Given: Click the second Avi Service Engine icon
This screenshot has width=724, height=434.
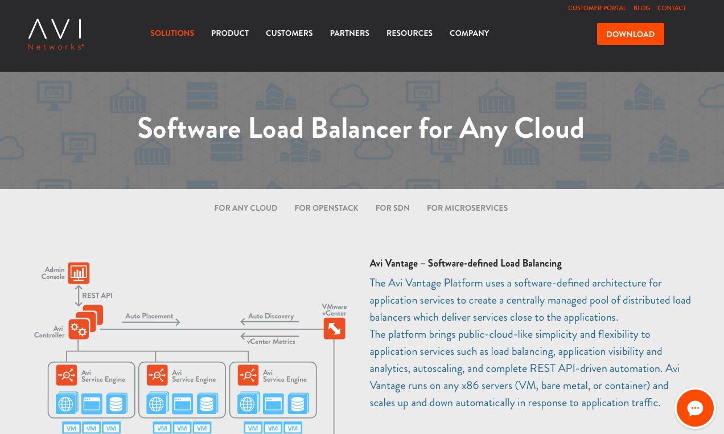Looking at the screenshot, I should point(157,375).
